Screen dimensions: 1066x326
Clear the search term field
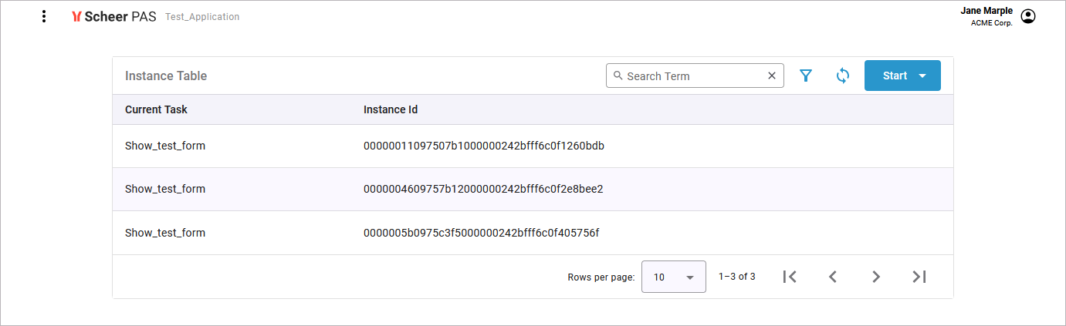click(x=772, y=76)
